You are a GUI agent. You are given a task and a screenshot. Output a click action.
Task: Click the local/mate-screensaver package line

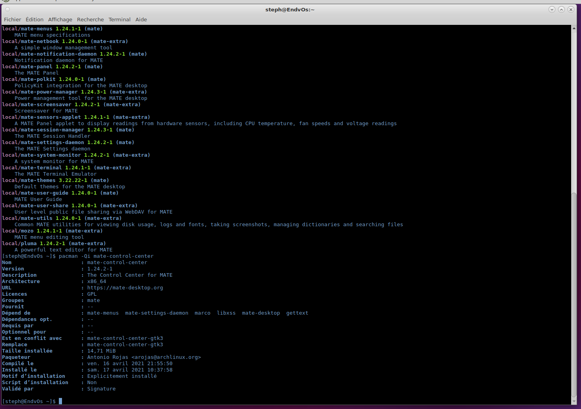[x=71, y=105]
